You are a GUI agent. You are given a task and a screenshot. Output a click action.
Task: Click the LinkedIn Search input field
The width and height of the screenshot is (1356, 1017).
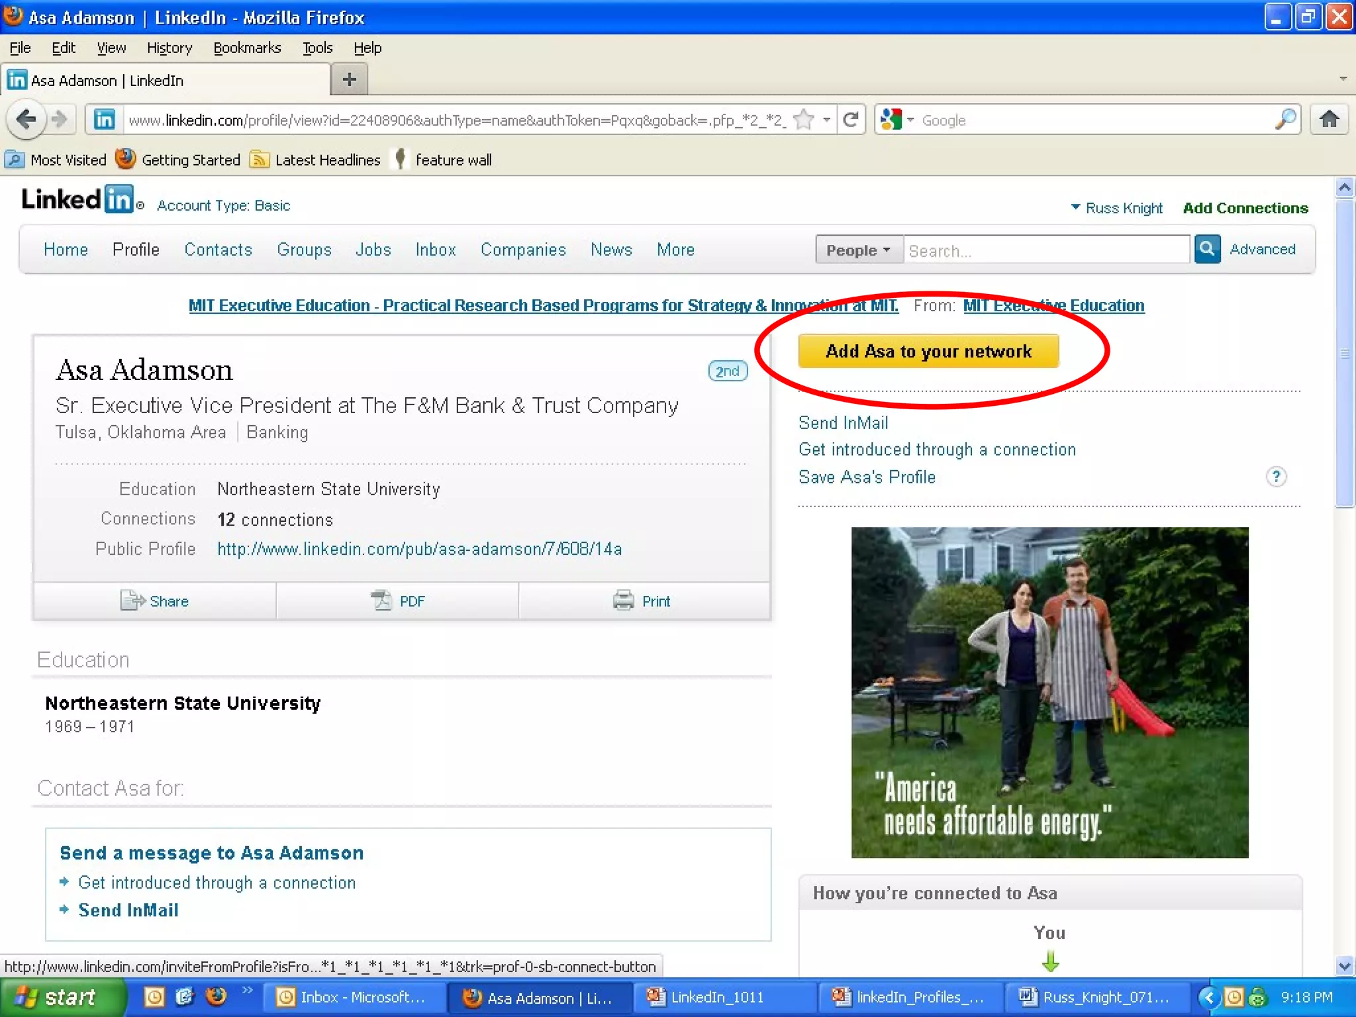pos(1046,250)
